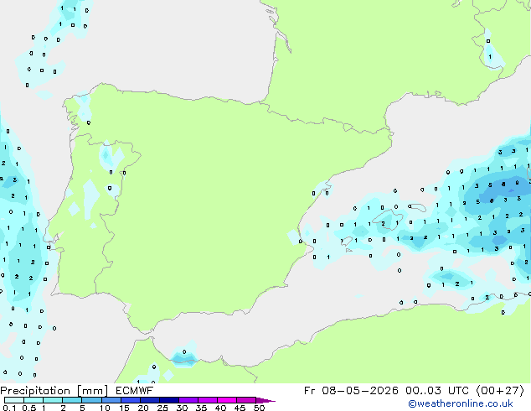Click the 20–25 mm dark blue swatch
531x411 pixels.
point(149,400)
